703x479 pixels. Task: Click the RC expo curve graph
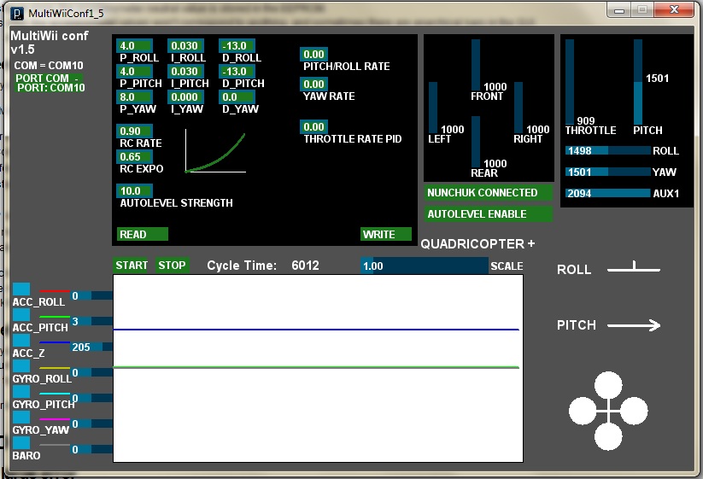[x=215, y=151]
